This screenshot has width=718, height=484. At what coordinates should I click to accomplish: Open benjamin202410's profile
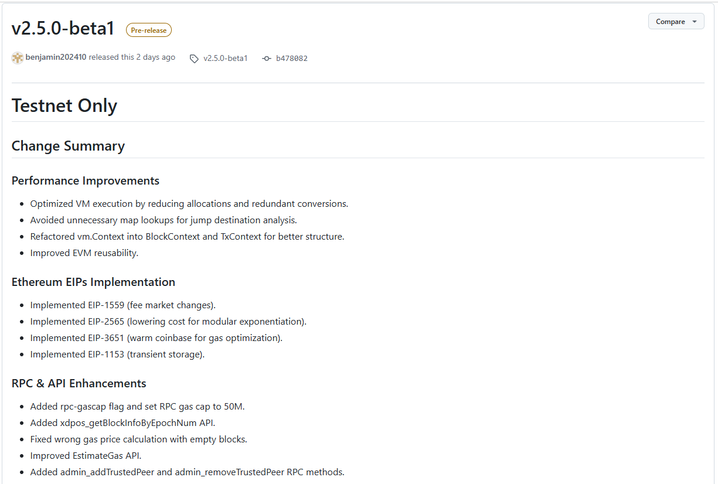tap(55, 58)
